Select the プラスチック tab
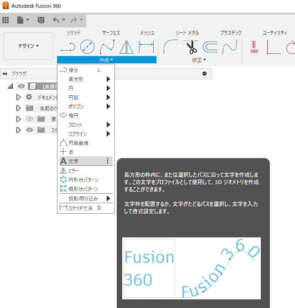This screenshot has width=295, height=308. (231, 33)
